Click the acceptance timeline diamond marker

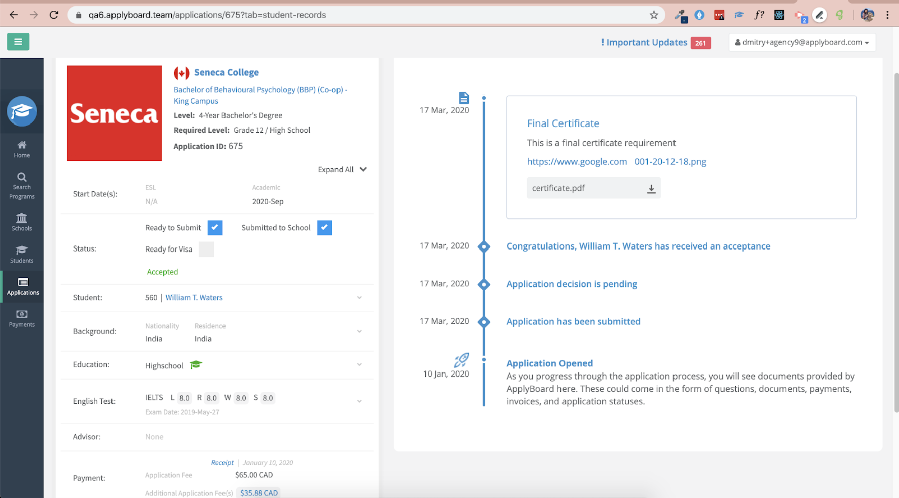coord(484,246)
